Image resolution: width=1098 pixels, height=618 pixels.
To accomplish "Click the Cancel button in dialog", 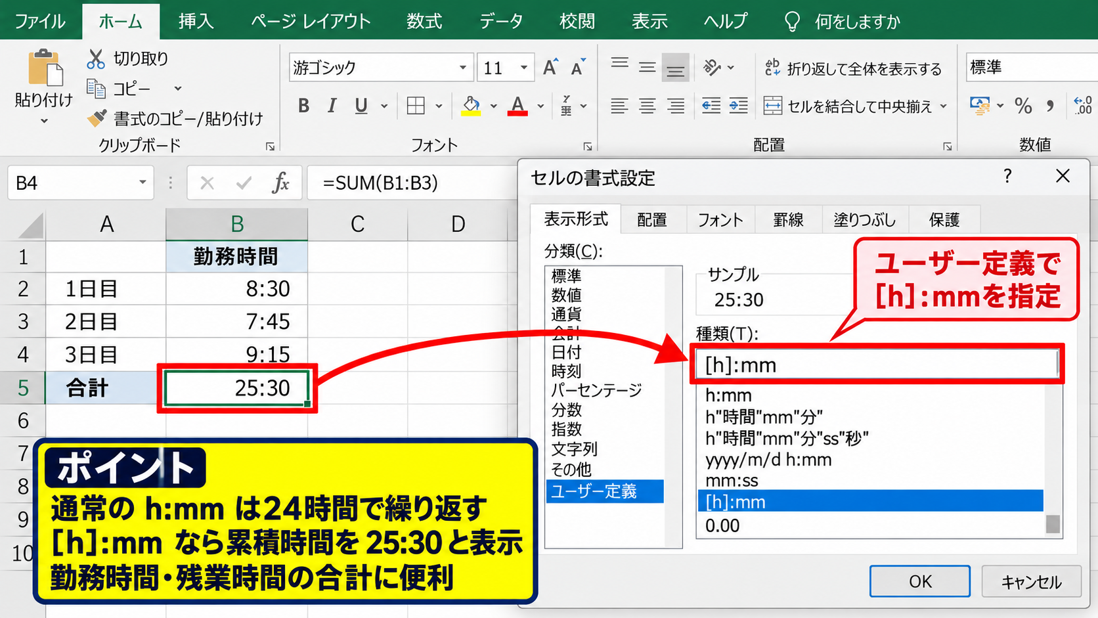I will pyautogui.click(x=1031, y=581).
